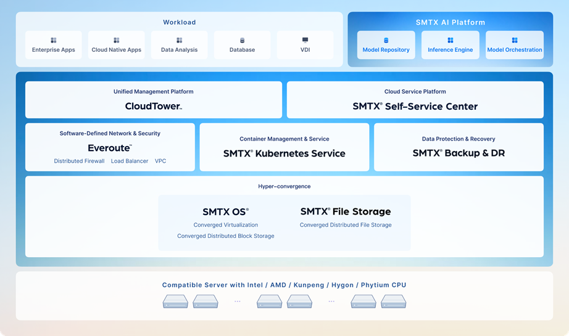Select the Database icon

(x=242, y=40)
